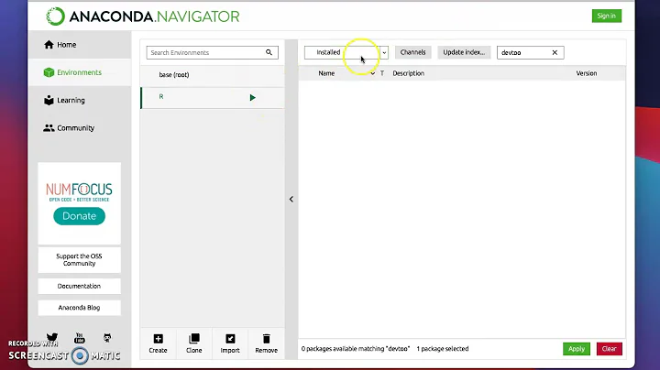Click the Anaconda Navigator logo

143,16
